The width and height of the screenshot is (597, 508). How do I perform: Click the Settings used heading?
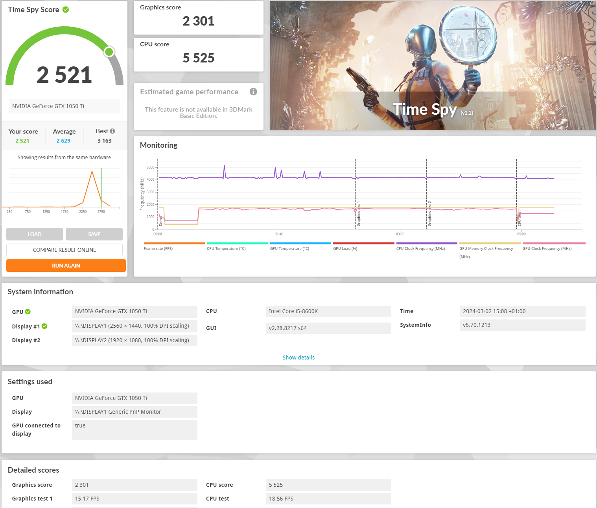click(x=30, y=382)
